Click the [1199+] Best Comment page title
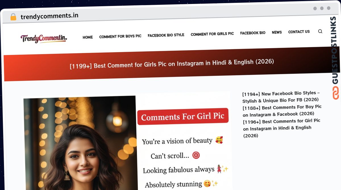Viewport: 341px width, 190px height. click(172, 64)
